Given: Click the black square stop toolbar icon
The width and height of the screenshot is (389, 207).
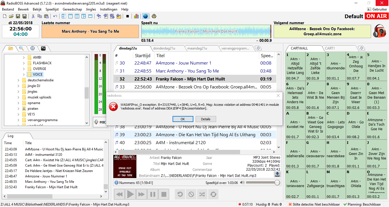Looking at the screenshot, I should tap(128, 16).
